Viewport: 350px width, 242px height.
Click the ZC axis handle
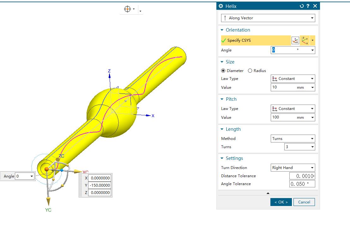58,160
